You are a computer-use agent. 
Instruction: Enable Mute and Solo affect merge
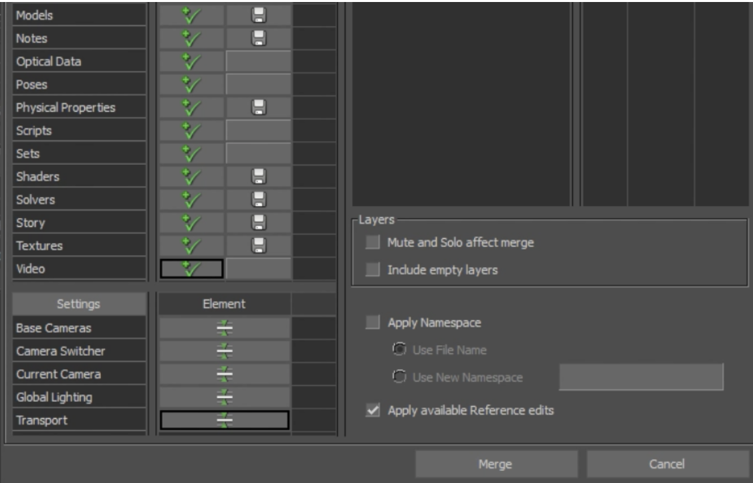pos(372,243)
